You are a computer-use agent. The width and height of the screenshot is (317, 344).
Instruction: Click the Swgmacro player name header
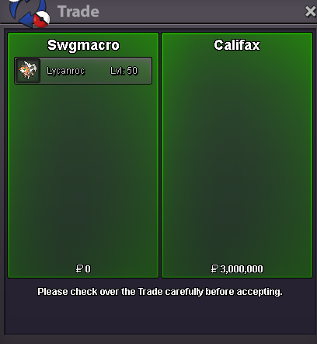tap(83, 45)
